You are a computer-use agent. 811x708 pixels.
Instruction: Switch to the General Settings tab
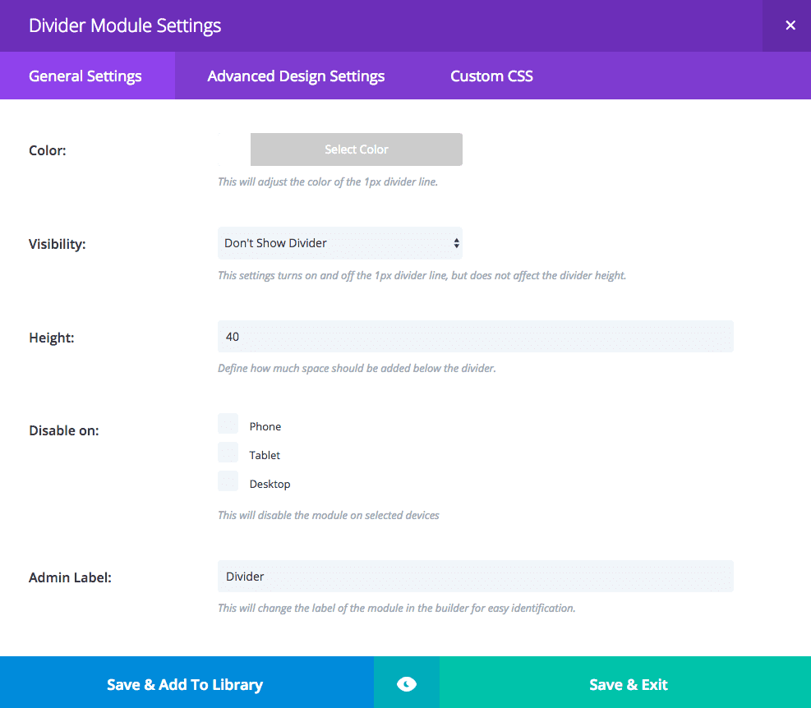(85, 76)
